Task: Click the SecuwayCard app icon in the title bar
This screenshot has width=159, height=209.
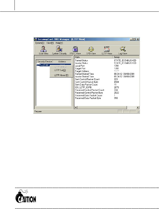Action: click(36, 39)
